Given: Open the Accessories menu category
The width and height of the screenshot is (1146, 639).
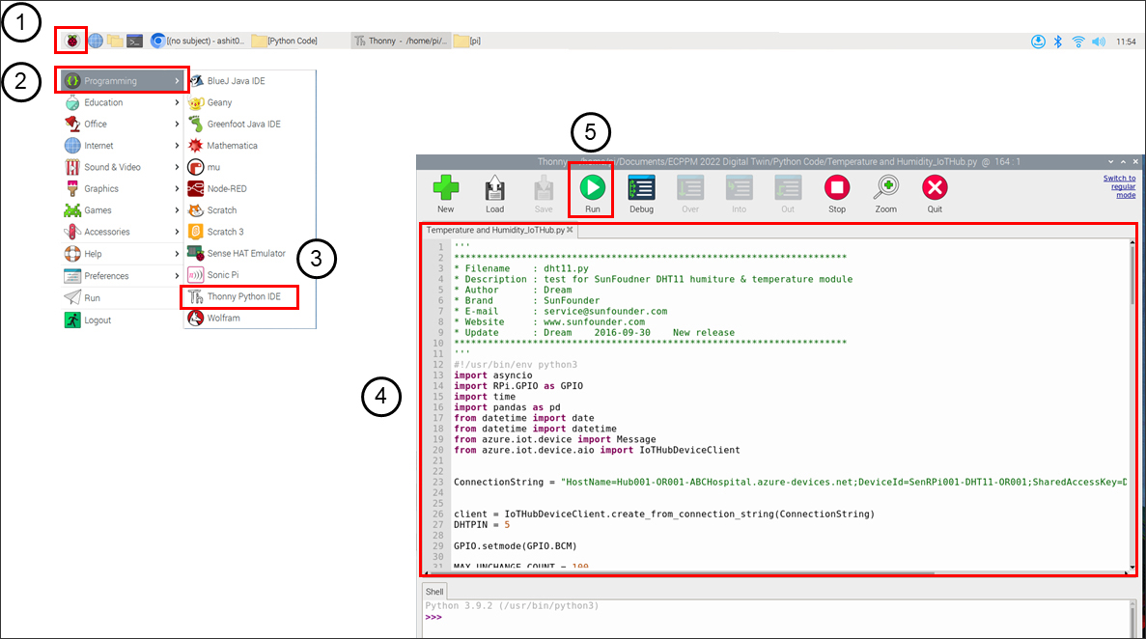Looking at the screenshot, I should 122,232.
